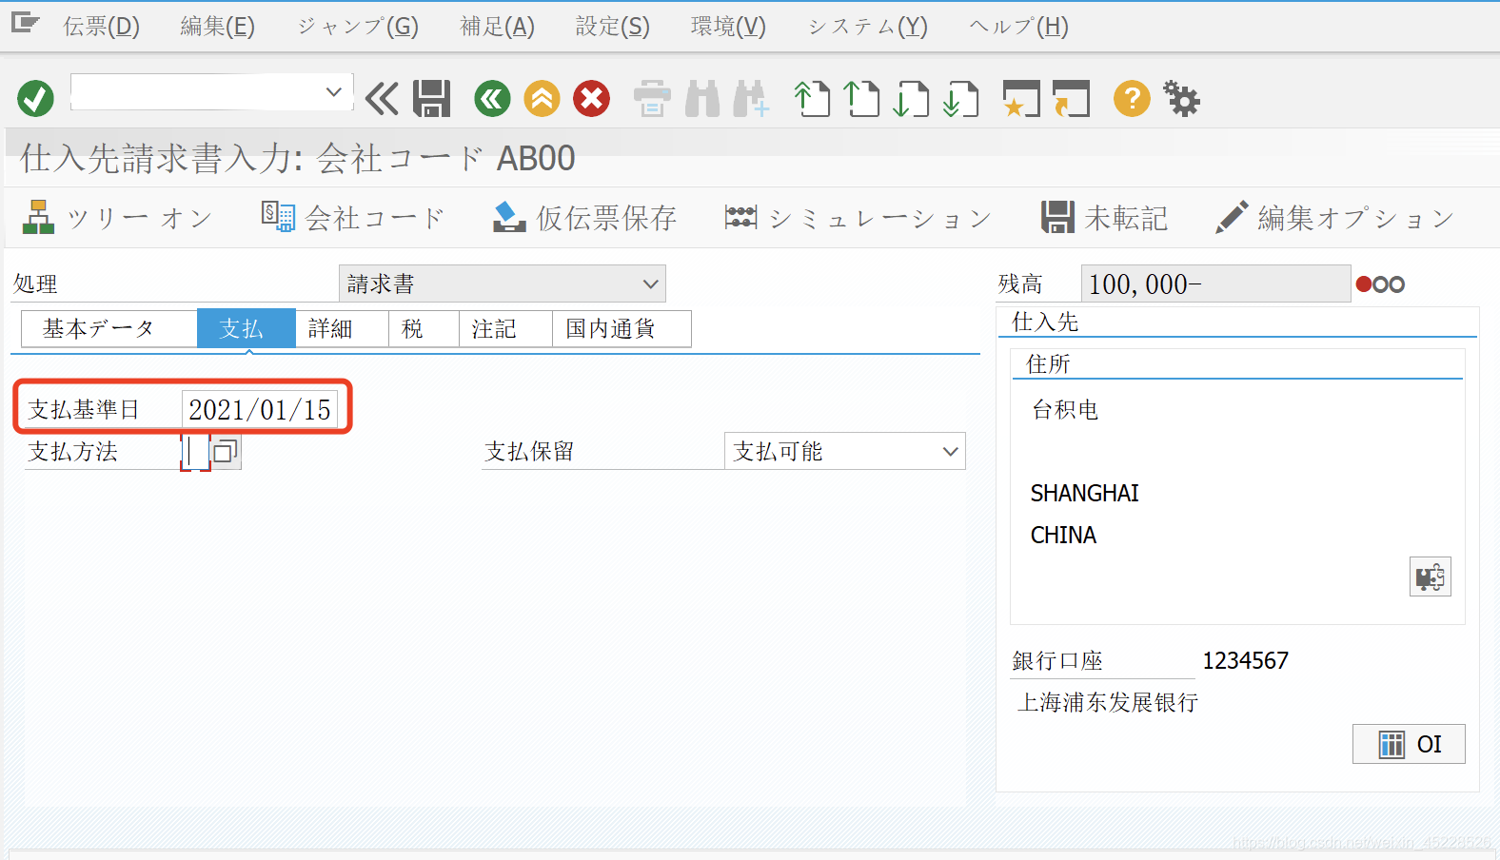Click the Save floppy disk icon
1500x860 pixels.
click(x=431, y=98)
